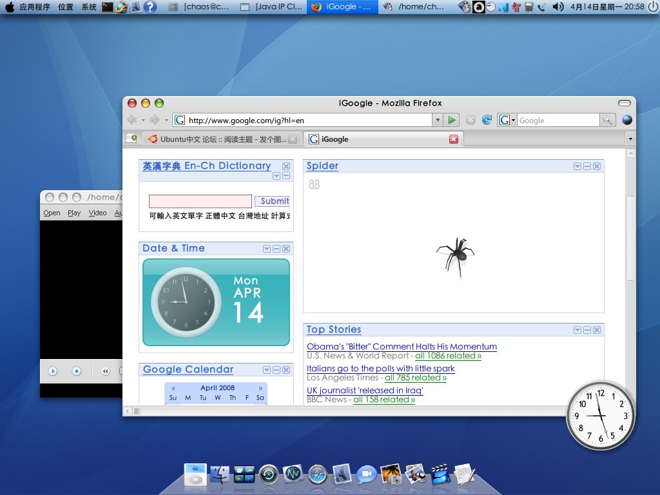Expand the URL bar history dropdown
Image resolution: width=660 pixels, height=495 pixels.
[x=438, y=120]
